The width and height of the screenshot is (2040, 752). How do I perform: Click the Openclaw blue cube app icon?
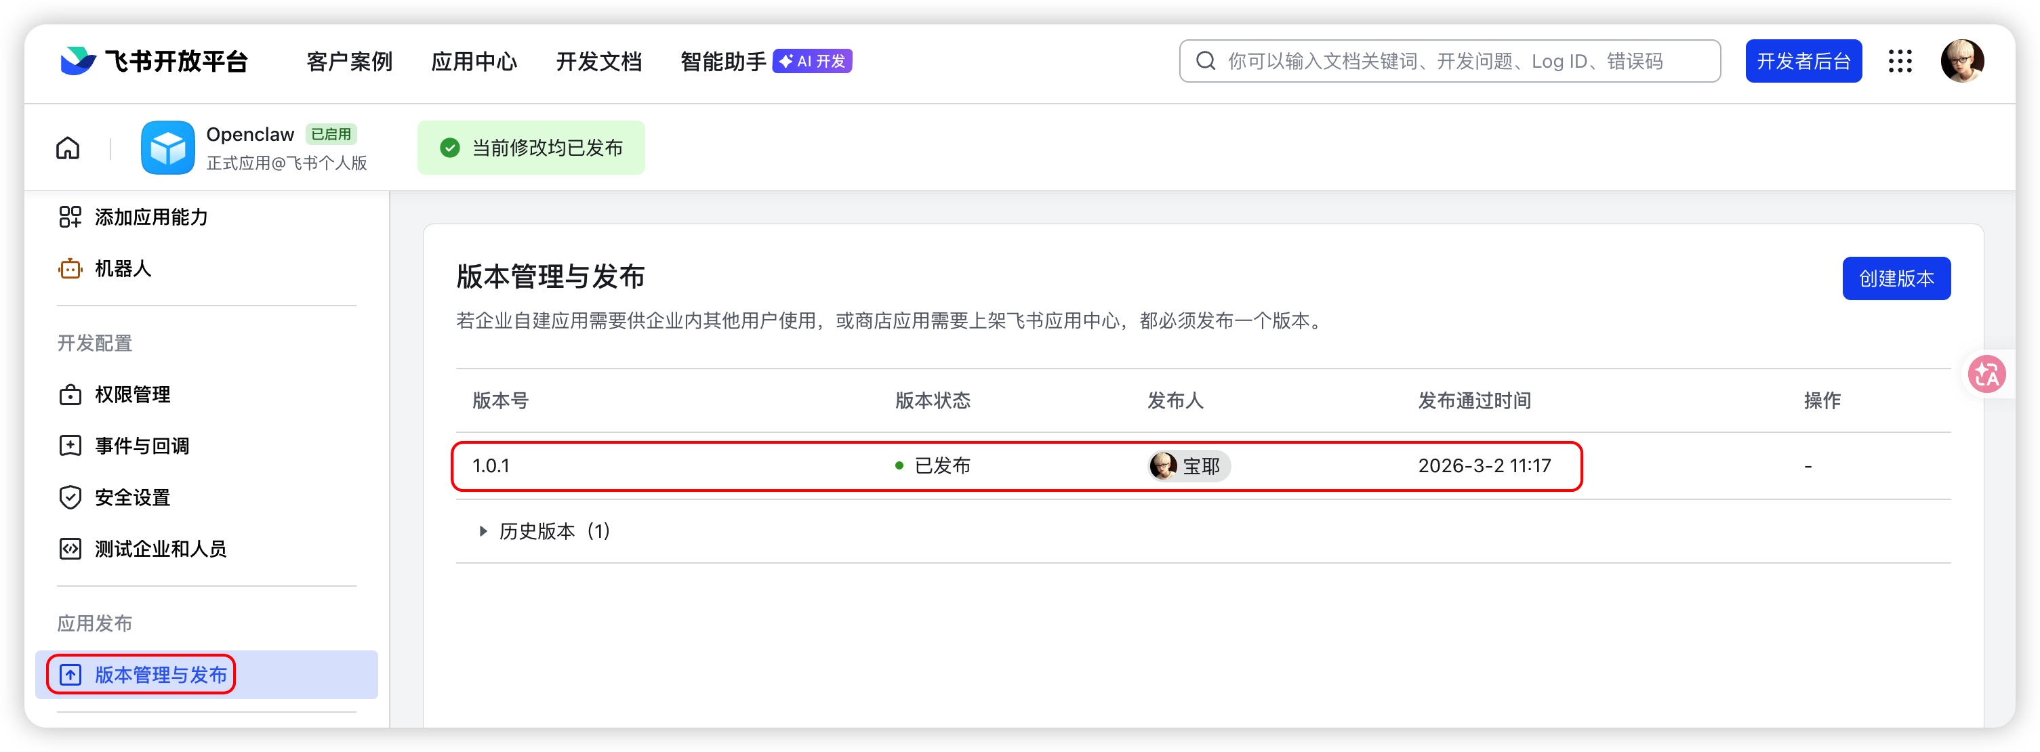coord(168,148)
